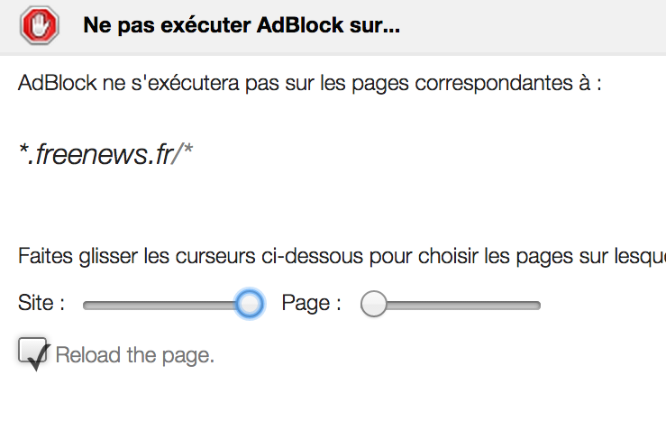
Task: Click the AdBlock red stop-hand icon
Action: tap(39, 25)
